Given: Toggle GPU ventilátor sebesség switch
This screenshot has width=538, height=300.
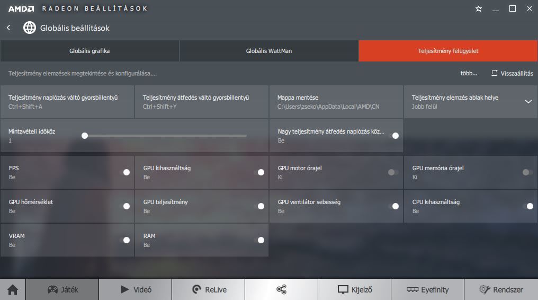Looking at the screenshot, I should pos(393,206).
